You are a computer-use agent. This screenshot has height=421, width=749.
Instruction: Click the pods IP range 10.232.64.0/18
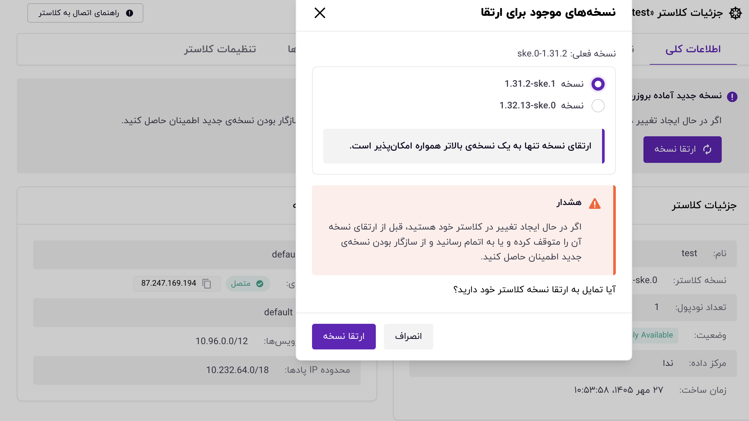tap(237, 370)
